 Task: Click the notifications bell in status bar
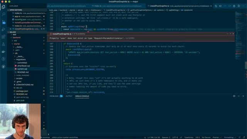tap(244, 137)
